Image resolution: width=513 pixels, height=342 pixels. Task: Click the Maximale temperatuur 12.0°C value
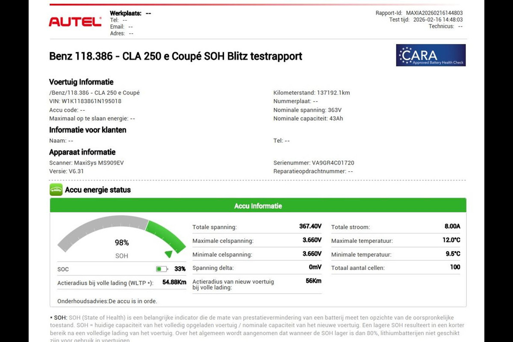[451, 240]
